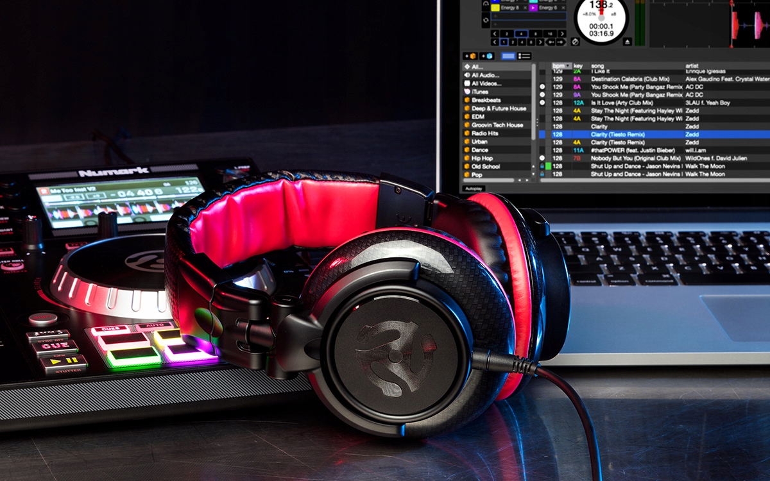Trigger the purple Energy 6 cue point
The image size is (770, 481).
pyautogui.click(x=533, y=8)
